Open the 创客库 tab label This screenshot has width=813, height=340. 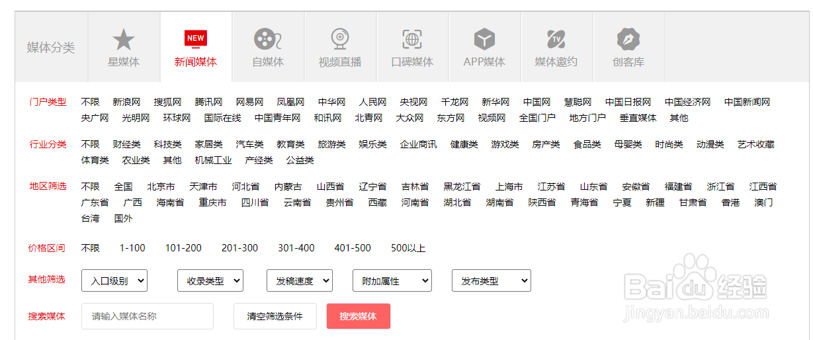click(628, 62)
